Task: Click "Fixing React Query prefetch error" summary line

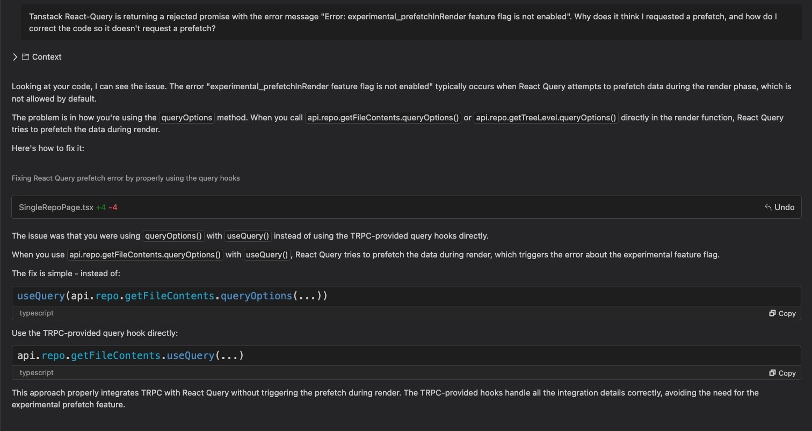Action: click(126, 178)
